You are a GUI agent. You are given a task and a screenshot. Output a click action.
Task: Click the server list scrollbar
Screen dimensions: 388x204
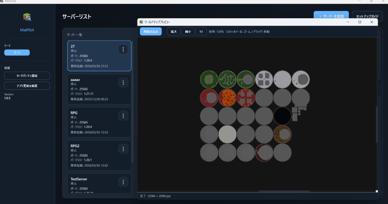(x=132, y=101)
